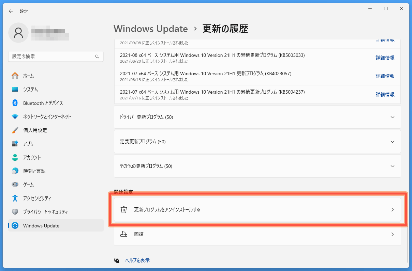Open ネットワークとインターネット settings
The image size is (412, 271).
pos(56,116)
